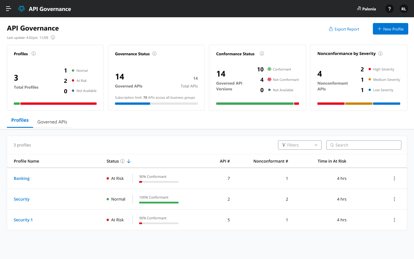Click the Nonconformant # column header

click(x=271, y=161)
